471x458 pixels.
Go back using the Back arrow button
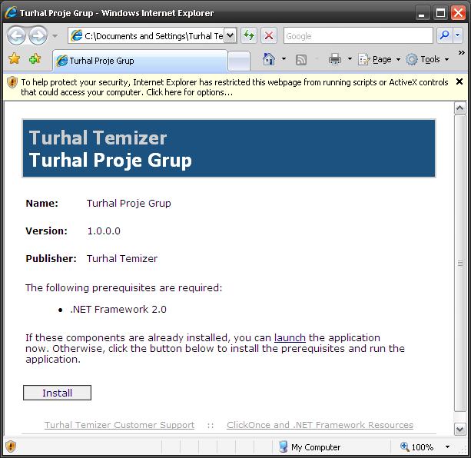coord(16,36)
